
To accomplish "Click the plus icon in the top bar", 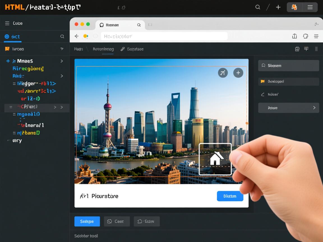I will (x=278, y=7).
